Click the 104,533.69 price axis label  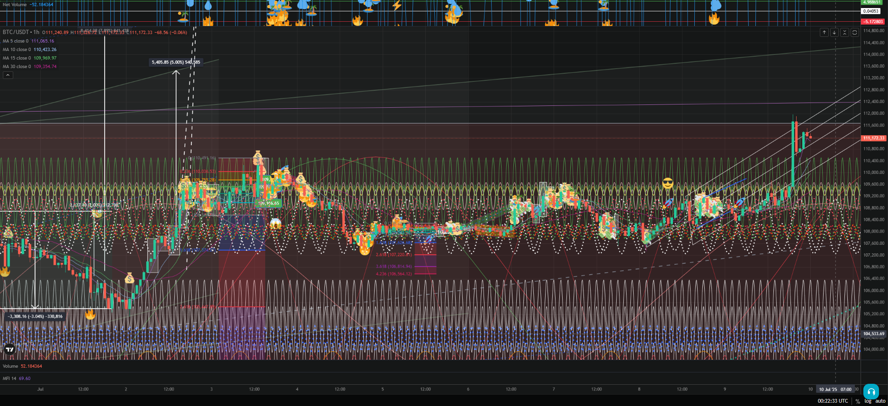tap(874, 334)
